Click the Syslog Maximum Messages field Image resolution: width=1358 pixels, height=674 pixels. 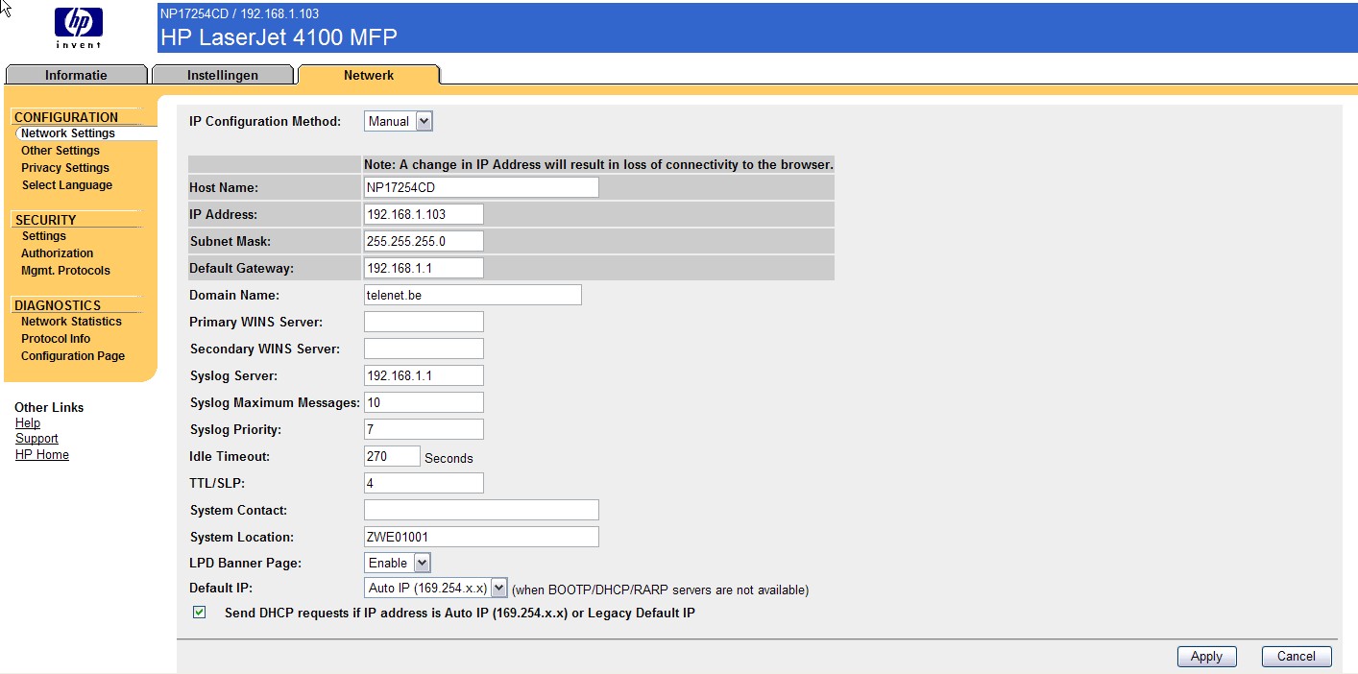click(424, 402)
